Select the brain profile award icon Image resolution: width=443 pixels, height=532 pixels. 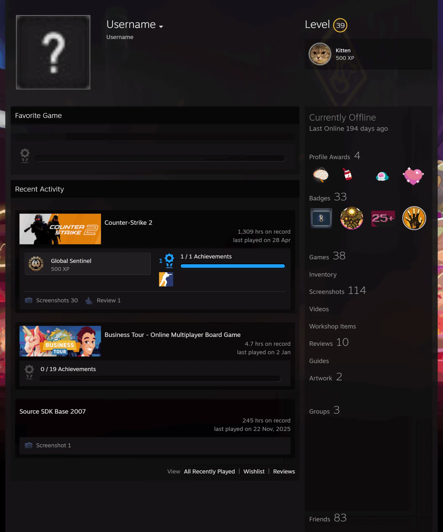(321, 175)
